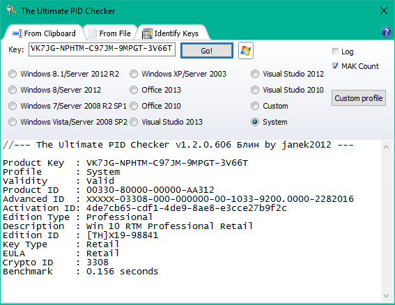Click the Edition ID value [TH]X19-98841
Viewport: 395px width, 305px height.
pos(122,235)
